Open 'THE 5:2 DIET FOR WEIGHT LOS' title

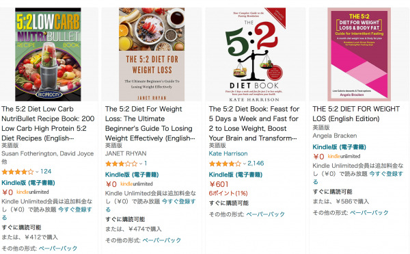356,114
